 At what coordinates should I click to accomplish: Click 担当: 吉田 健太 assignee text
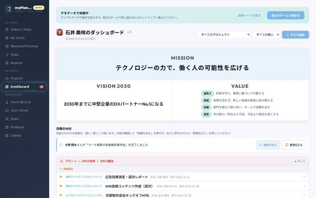click(159, 177)
